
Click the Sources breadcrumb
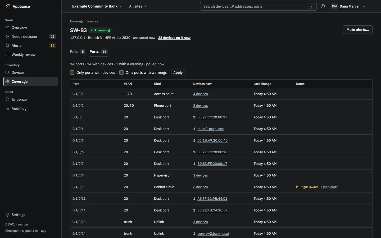92,21
